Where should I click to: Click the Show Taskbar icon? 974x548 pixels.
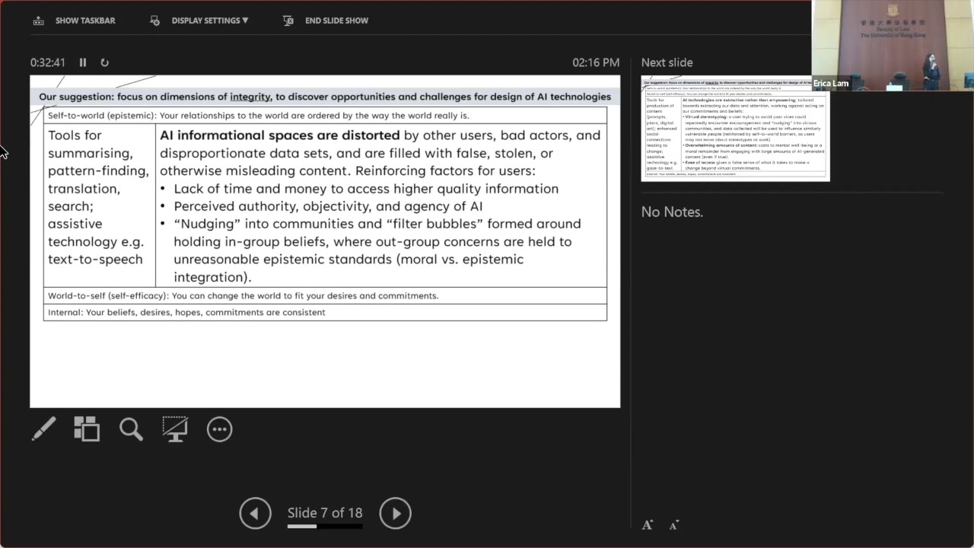[39, 21]
